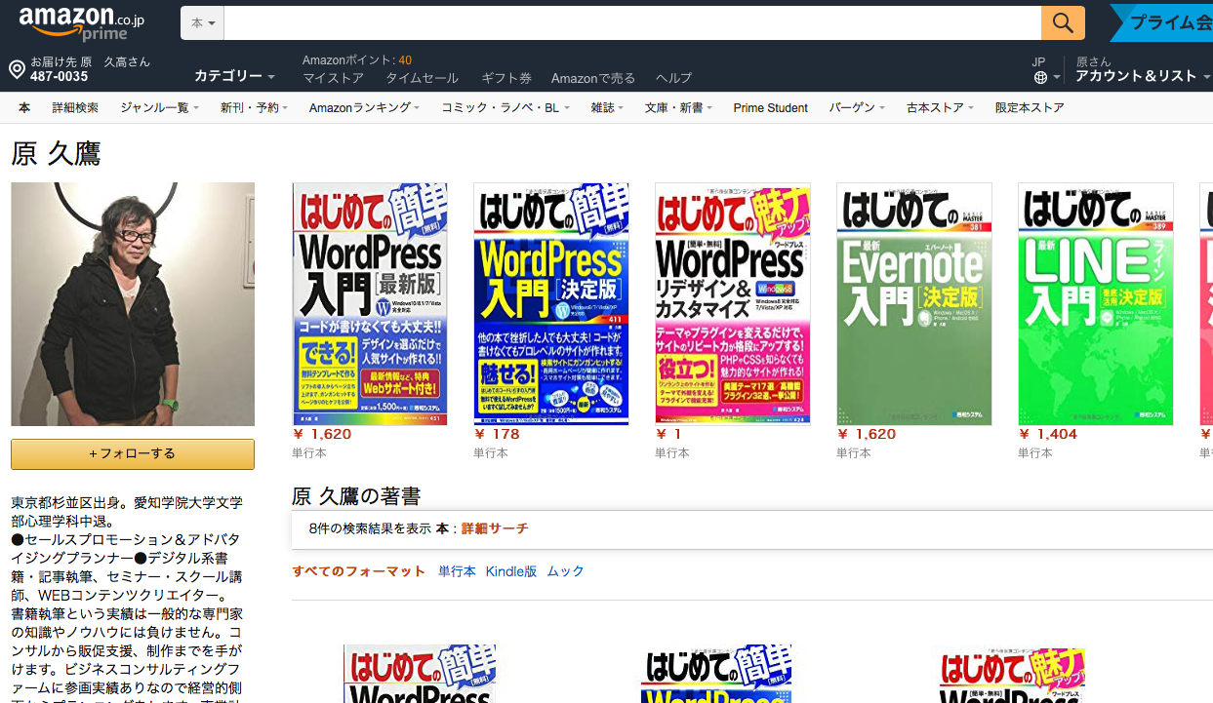1213x703 pixels.
Task: Click the ￥178 price
Action: [x=497, y=435]
